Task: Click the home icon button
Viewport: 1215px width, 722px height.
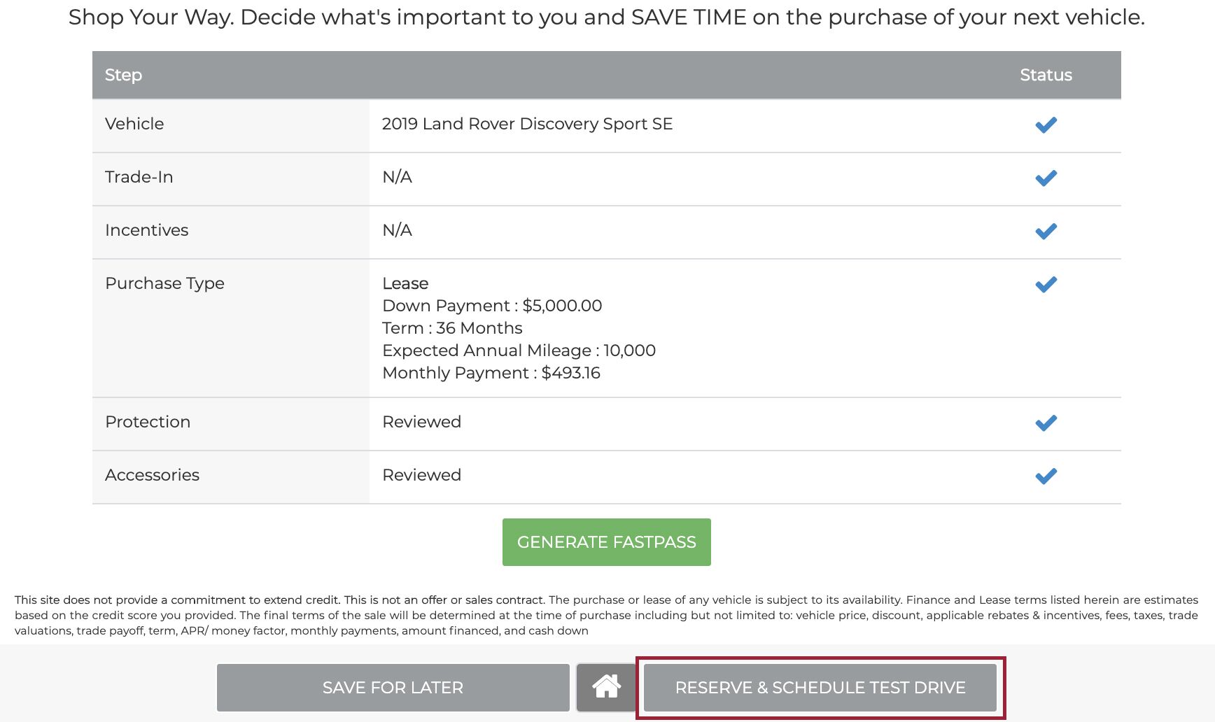Action: pos(606,687)
